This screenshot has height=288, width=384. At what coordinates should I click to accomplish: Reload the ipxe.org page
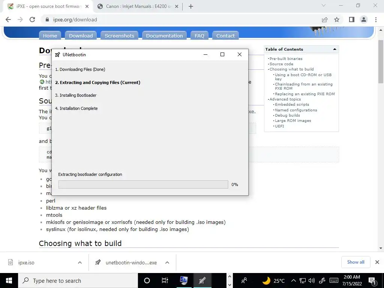[32, 19]
